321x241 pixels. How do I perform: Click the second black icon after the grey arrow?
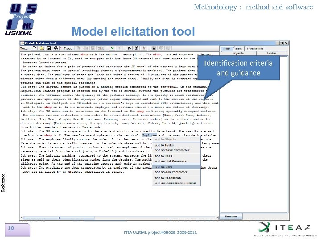[x=136, y=48]
